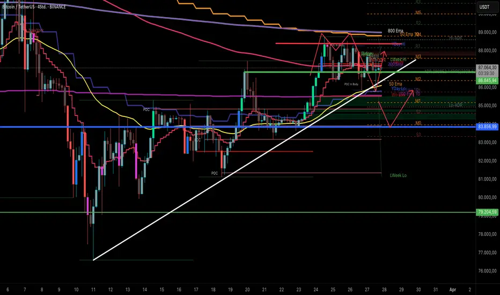
Task: Click date 14 on the time axis
Action: tap(145, 290)
